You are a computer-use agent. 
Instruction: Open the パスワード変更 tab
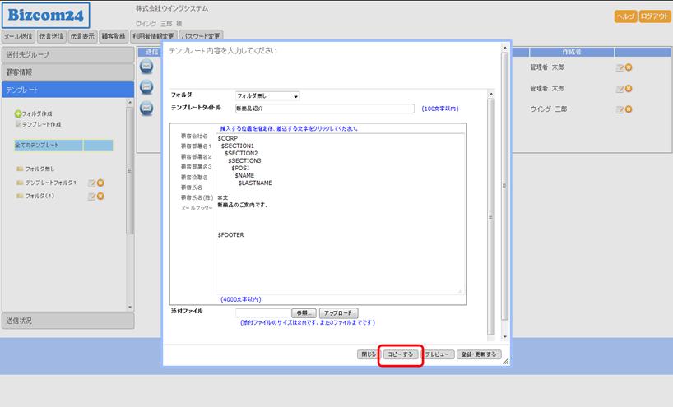click(x=201, y=36)
